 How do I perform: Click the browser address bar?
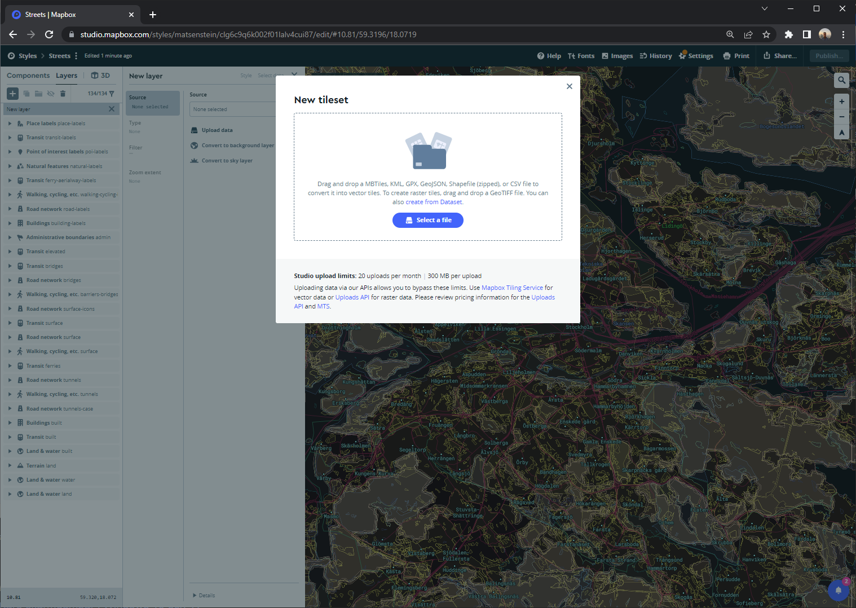pos(395,34)
